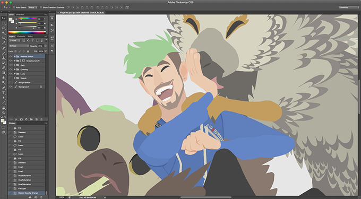Hide the Background layer
361x199 pixels.
coord(11,86)
